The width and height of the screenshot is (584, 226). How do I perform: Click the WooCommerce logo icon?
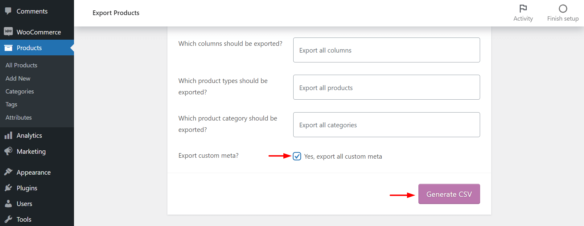(8, 31)
